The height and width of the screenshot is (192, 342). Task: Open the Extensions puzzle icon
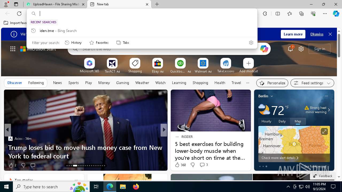[x=265, y=14]
